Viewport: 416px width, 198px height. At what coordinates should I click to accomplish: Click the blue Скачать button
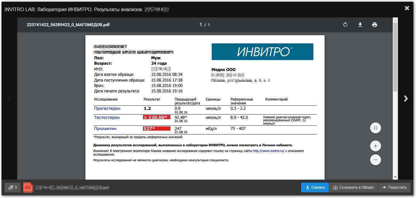coord(315,187)
